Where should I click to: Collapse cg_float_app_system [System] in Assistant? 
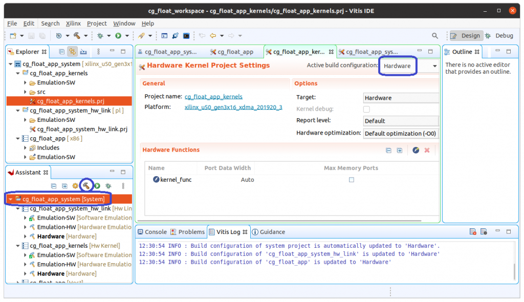(11, 199)
